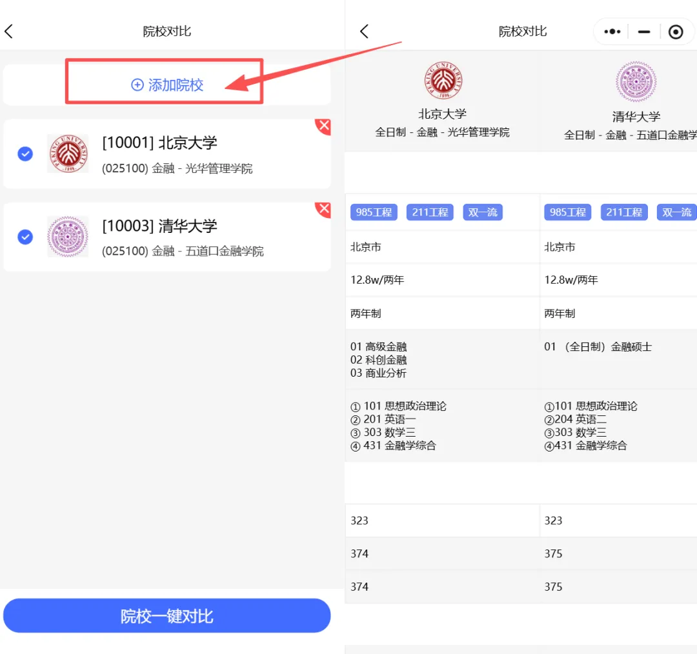This screenshot has width=697, height=654.
Task: Uncheck the 北京大学 selection checkbox
Action: (x=25, y=154)
